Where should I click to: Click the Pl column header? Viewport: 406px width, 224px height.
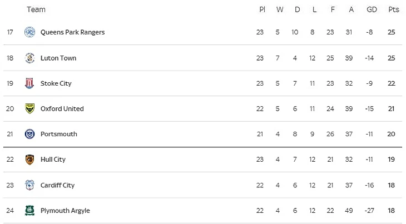[x=262, y=9]
